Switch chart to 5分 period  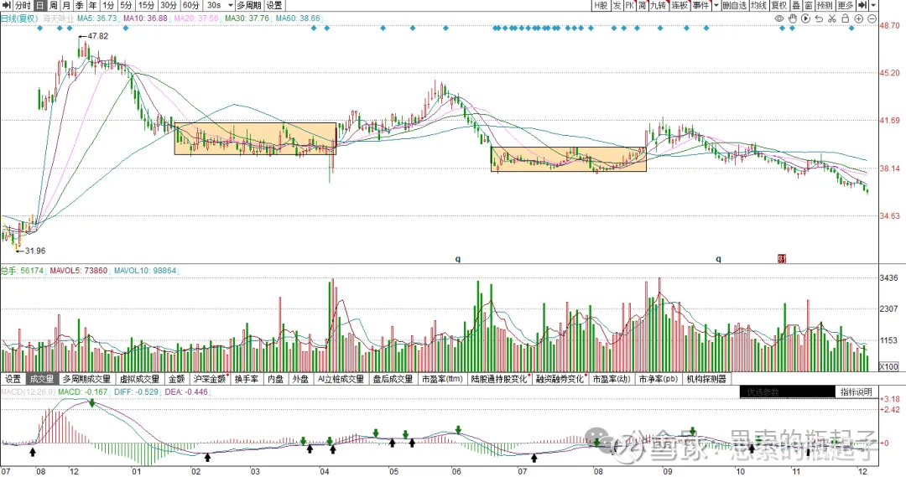point(126,5)
